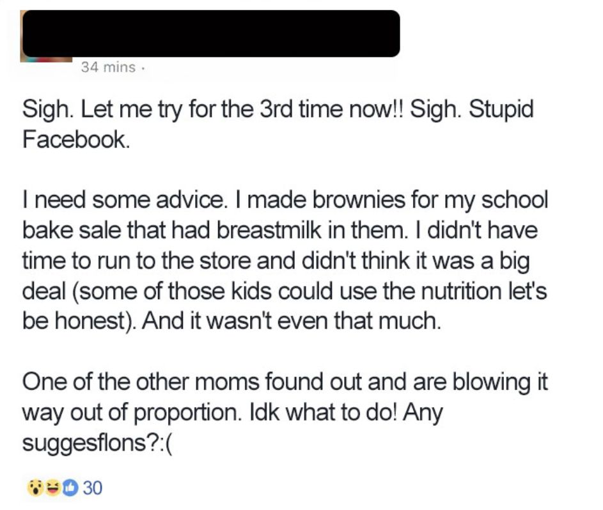The height and width of the screenshot is (510, 603).
Task: Click the phrase 'Stupid' ending first line
Action: pos(500,109)
